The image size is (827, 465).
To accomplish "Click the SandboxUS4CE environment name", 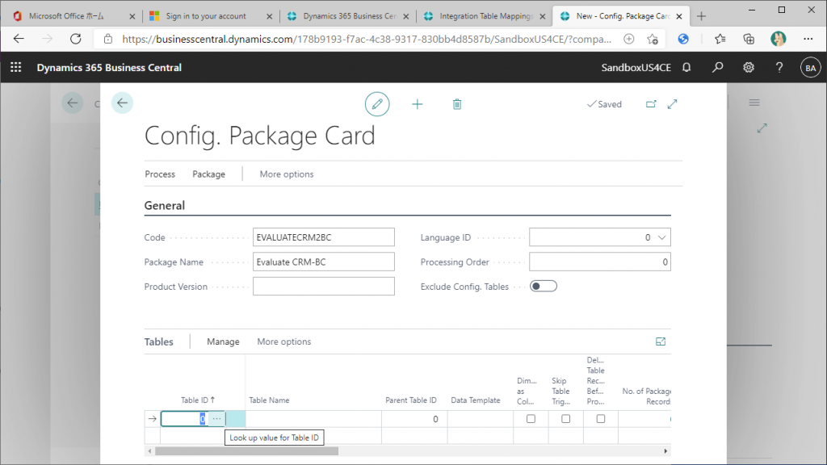I will pos(636,68).
